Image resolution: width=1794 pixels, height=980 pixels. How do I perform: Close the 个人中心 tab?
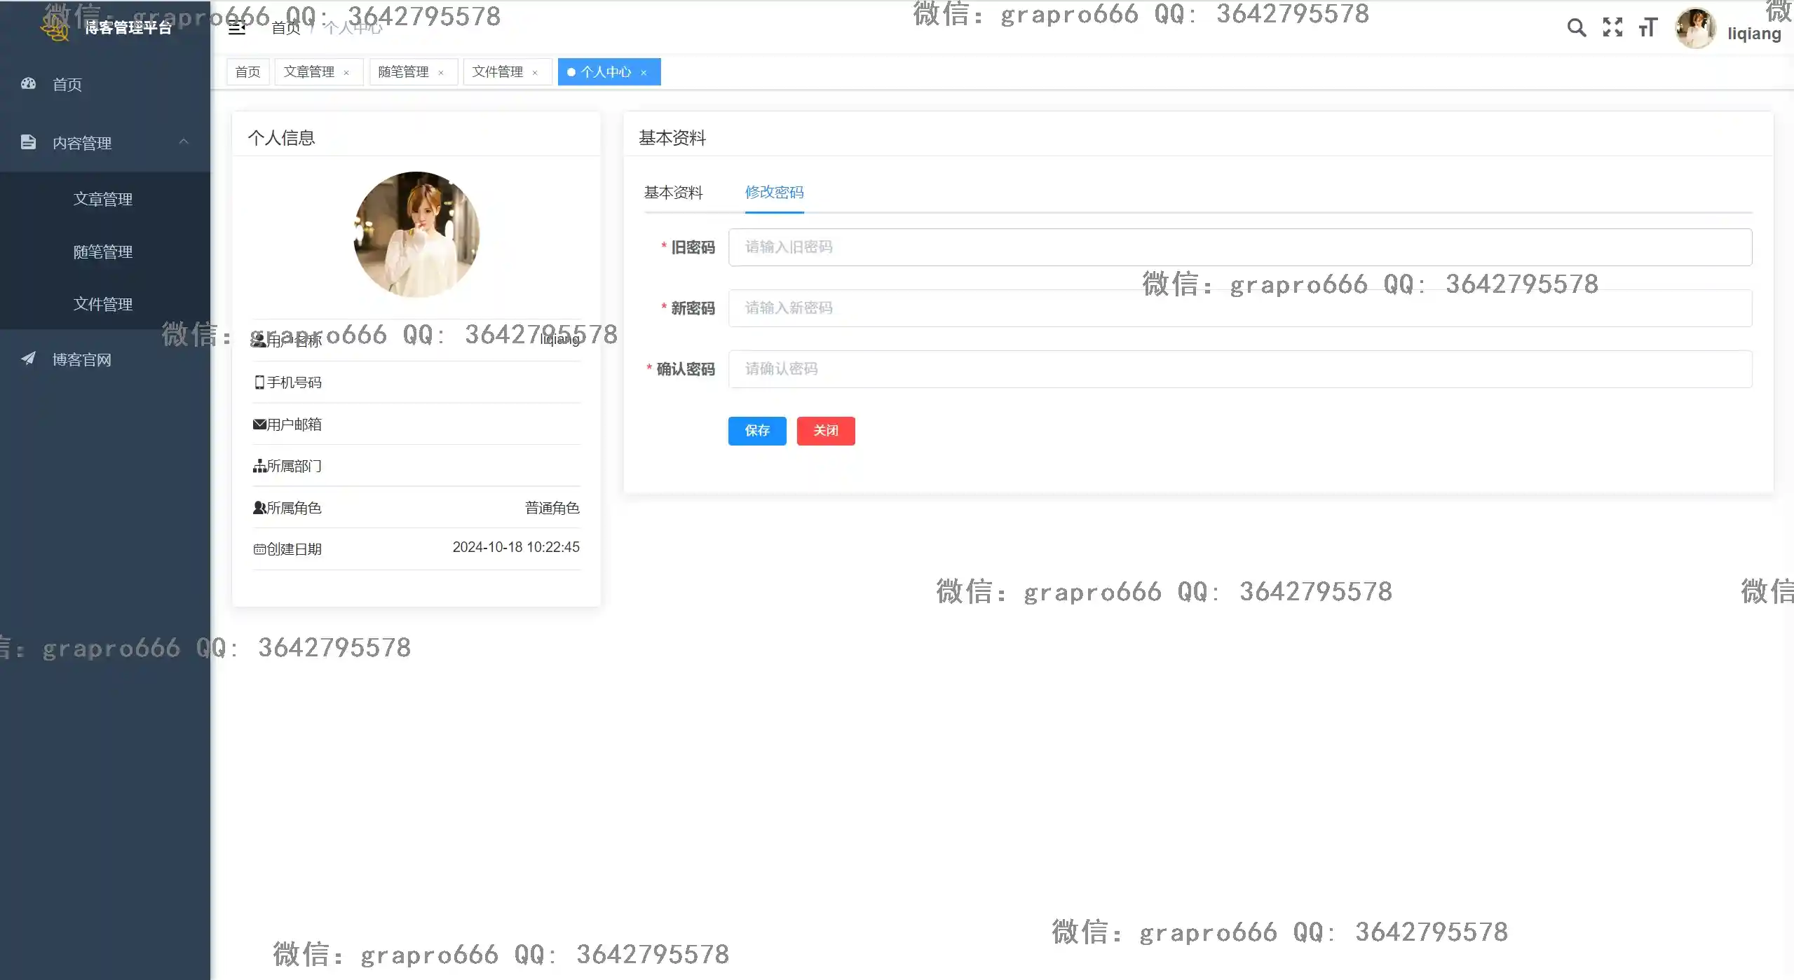point(644,73)
